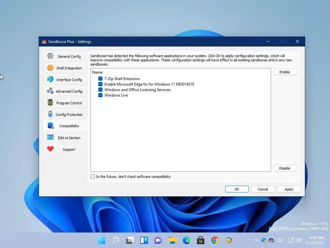
Task: Open Widgets from the taskbar
Action: (x=144, y=240)
